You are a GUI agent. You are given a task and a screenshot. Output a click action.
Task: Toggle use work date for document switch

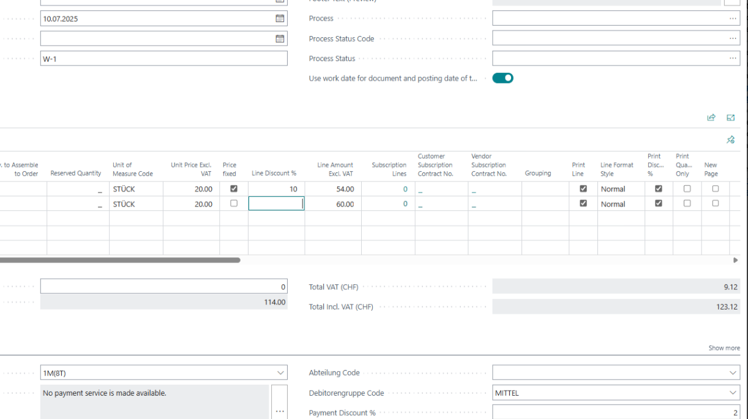[x=503, y=78]
